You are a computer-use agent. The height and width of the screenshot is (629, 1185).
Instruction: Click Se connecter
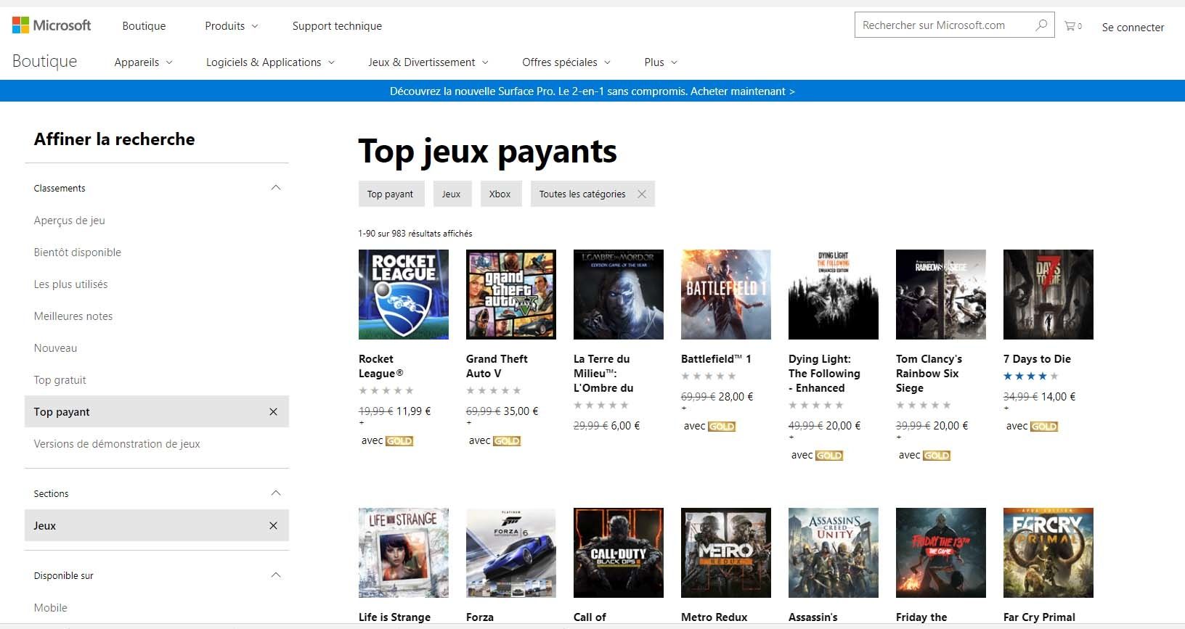(x=1133, y=28)
